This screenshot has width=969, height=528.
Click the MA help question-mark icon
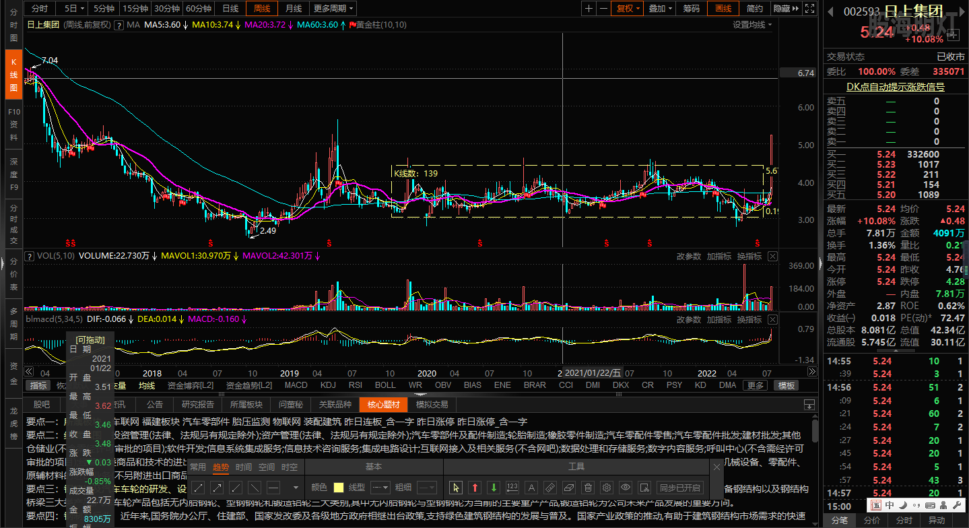(119, 25)
